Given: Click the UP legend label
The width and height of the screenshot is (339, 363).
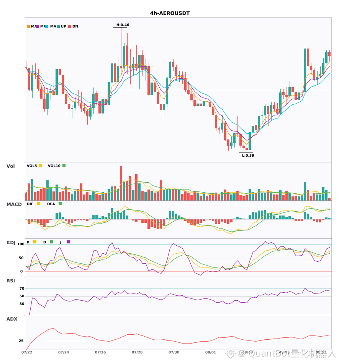Looking at the screenshot, I should pyautogui.click(x=64, y=26).
